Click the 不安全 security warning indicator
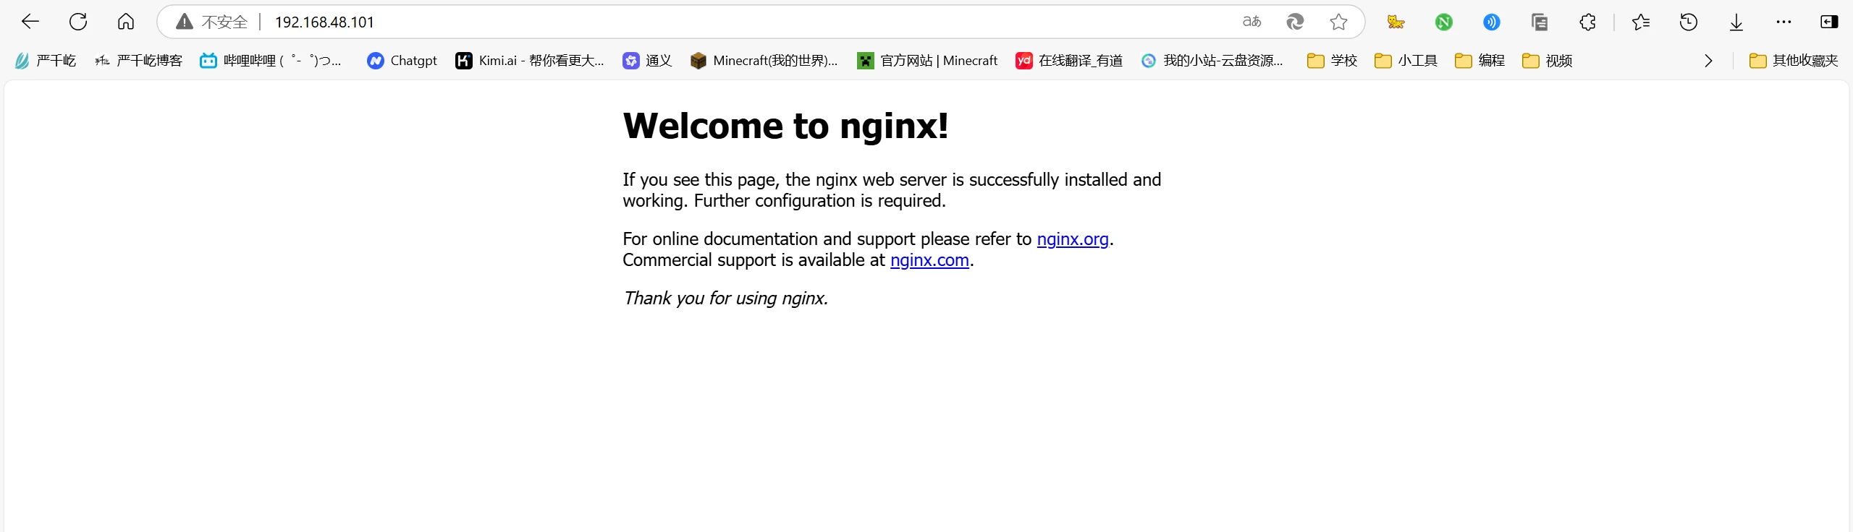Screen dimensions: 1853x532 click(x=212, y=22)
